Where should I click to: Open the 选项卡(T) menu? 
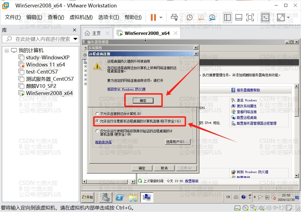pyautogui.click(x=109, y=17)
